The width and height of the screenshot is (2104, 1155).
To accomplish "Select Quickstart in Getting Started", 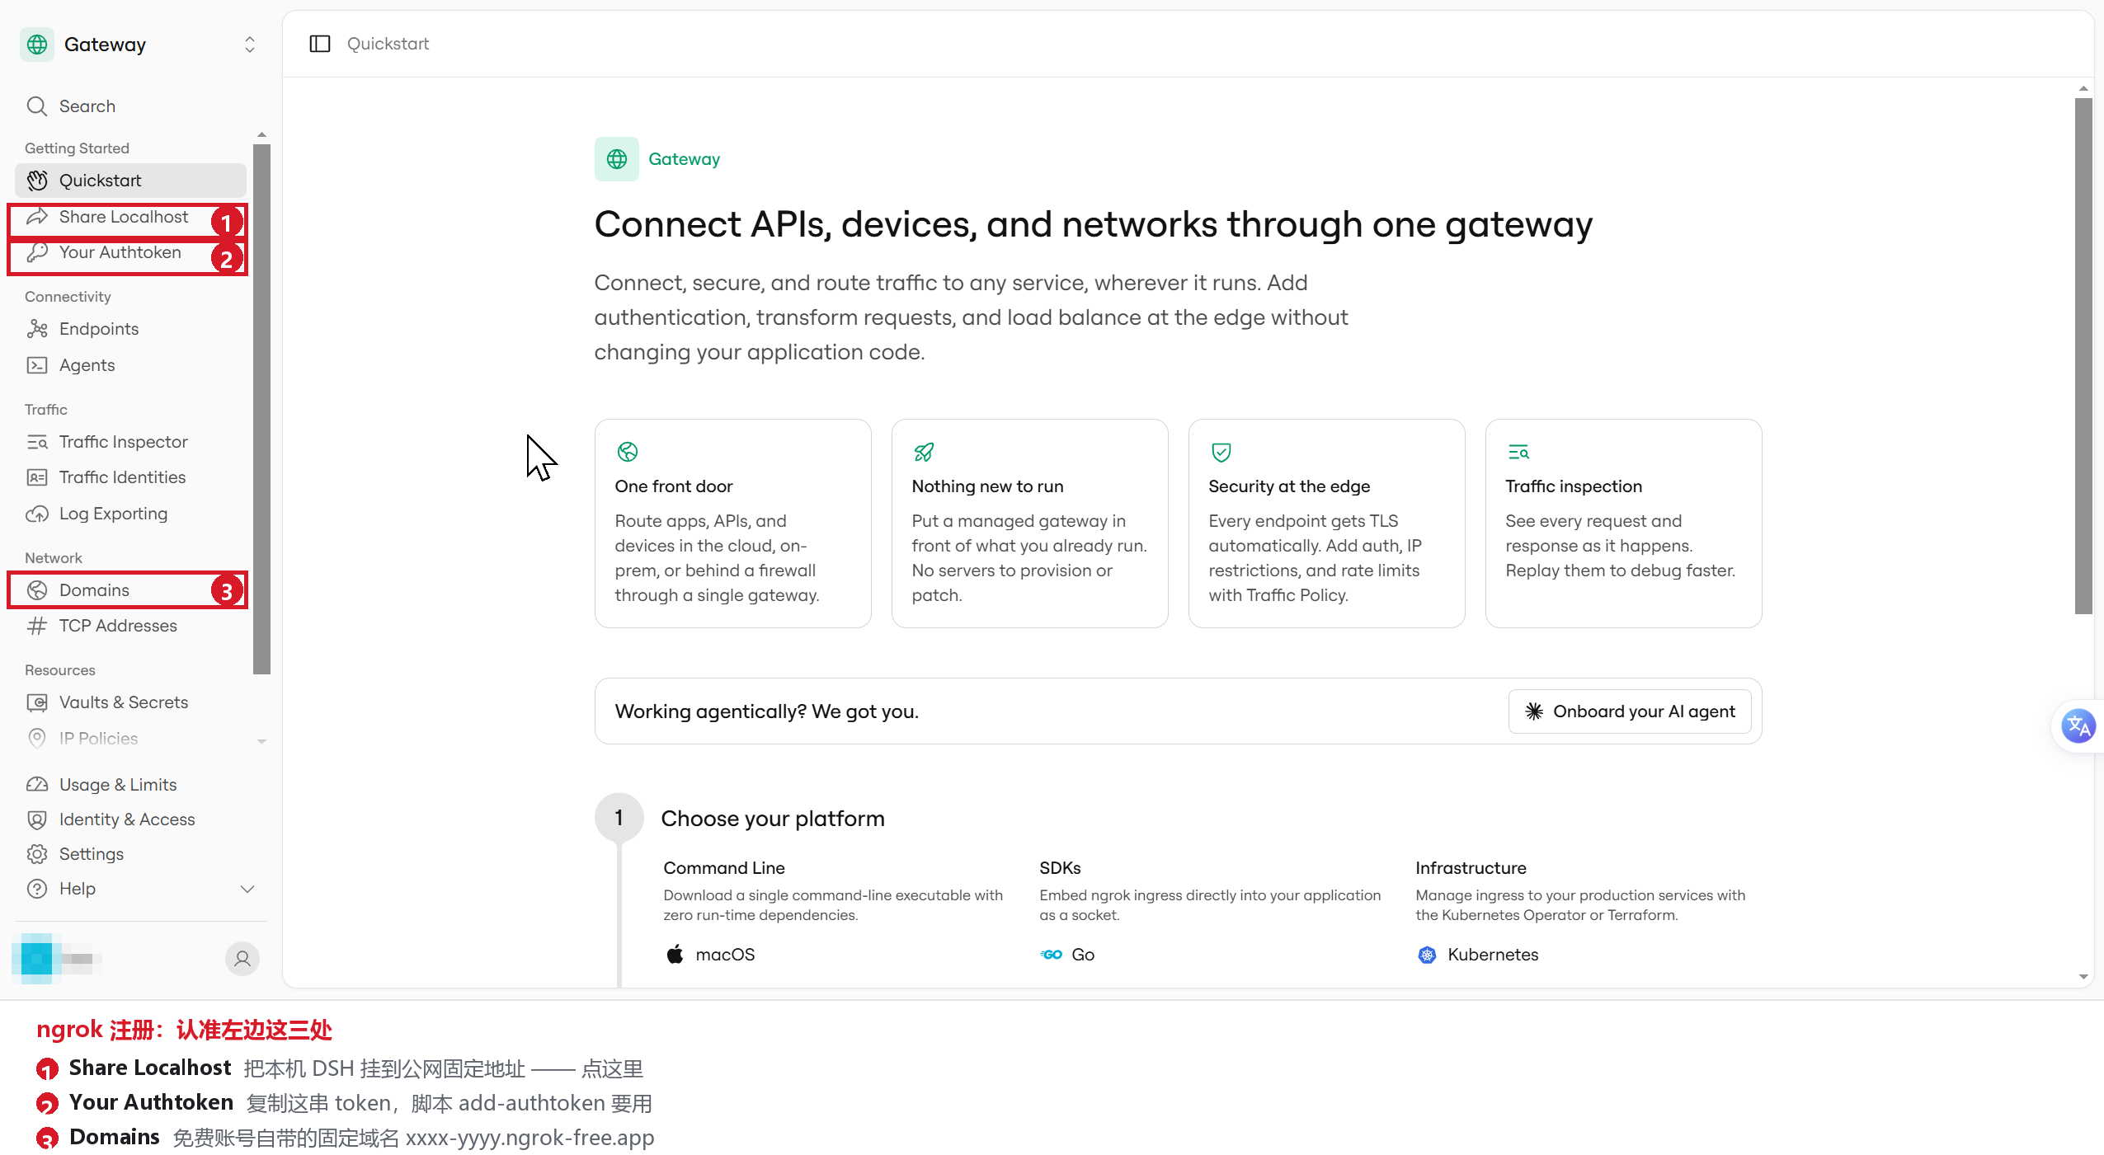I will (x=130, y=181).
